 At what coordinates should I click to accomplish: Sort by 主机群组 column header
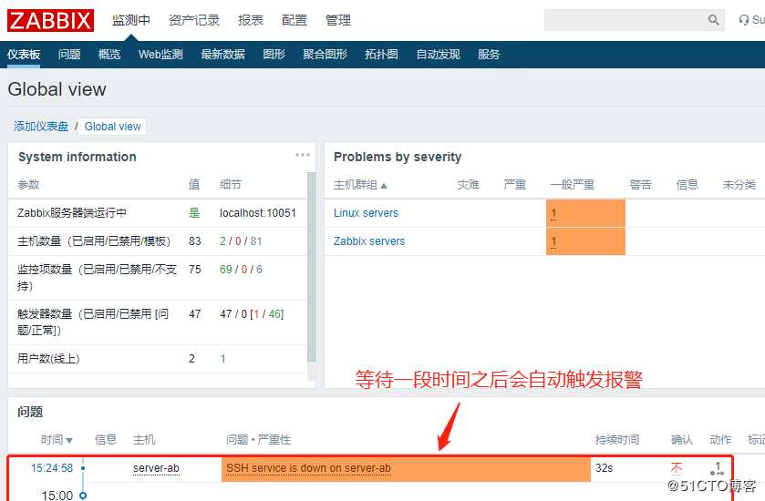point(360,185)
